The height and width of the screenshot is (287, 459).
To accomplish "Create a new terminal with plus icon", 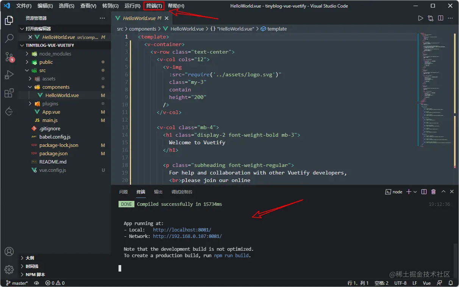I will (409, 192).
